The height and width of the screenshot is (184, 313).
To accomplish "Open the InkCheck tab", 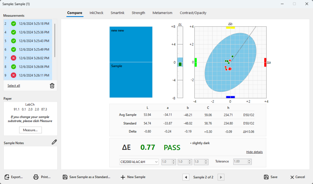I will (96, 13).
